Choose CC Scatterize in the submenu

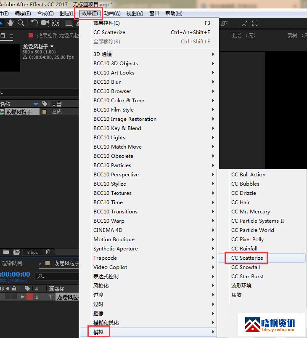[x=262, y=258]
